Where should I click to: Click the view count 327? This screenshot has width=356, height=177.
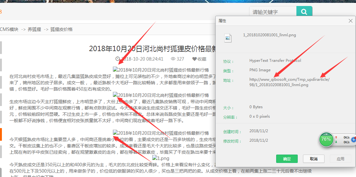(180, 59)
